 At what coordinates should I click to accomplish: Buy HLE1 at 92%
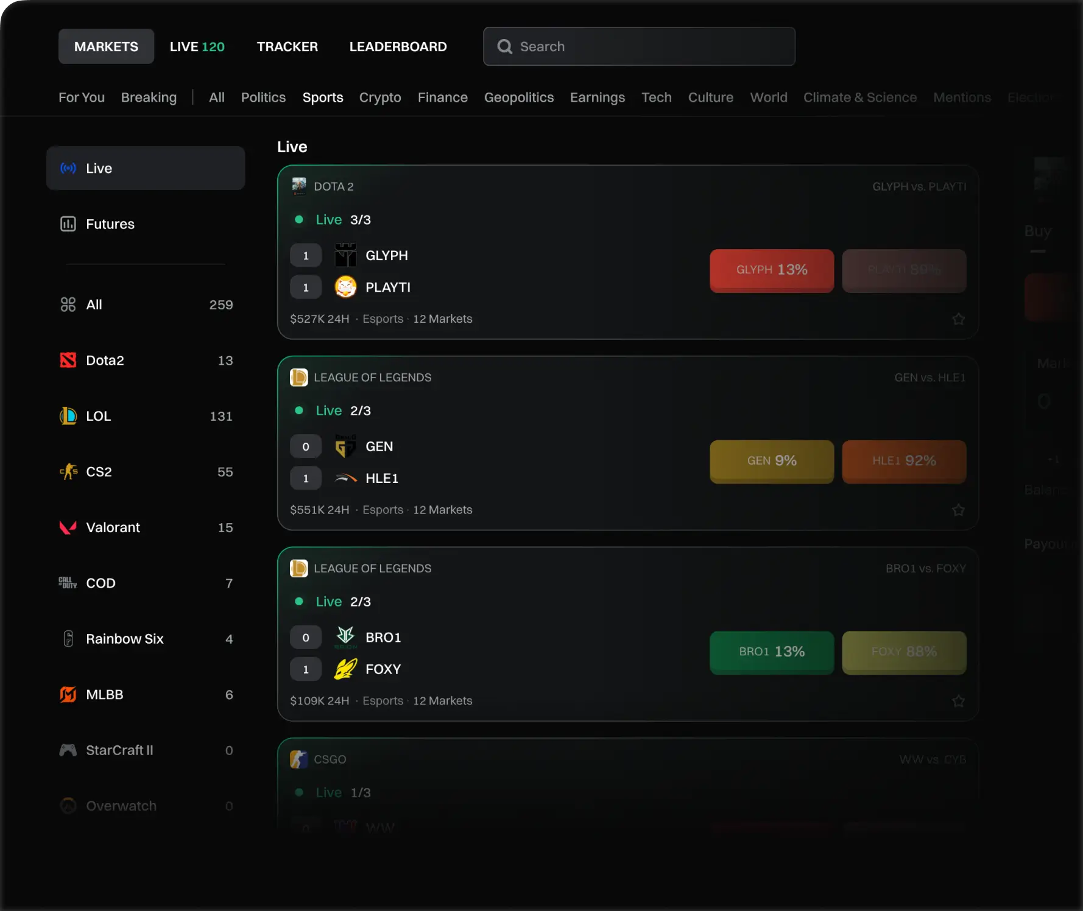click(904, 462)
